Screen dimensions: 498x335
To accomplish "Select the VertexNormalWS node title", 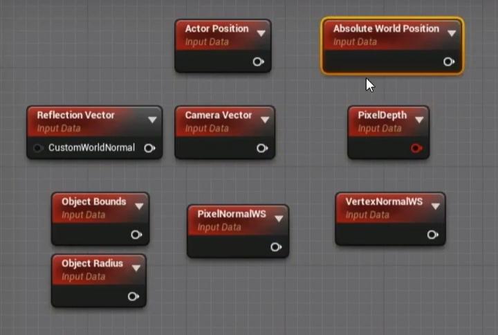I will click(x=385, y=201).
